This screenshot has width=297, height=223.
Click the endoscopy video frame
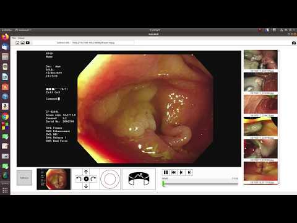coord(129,108)
